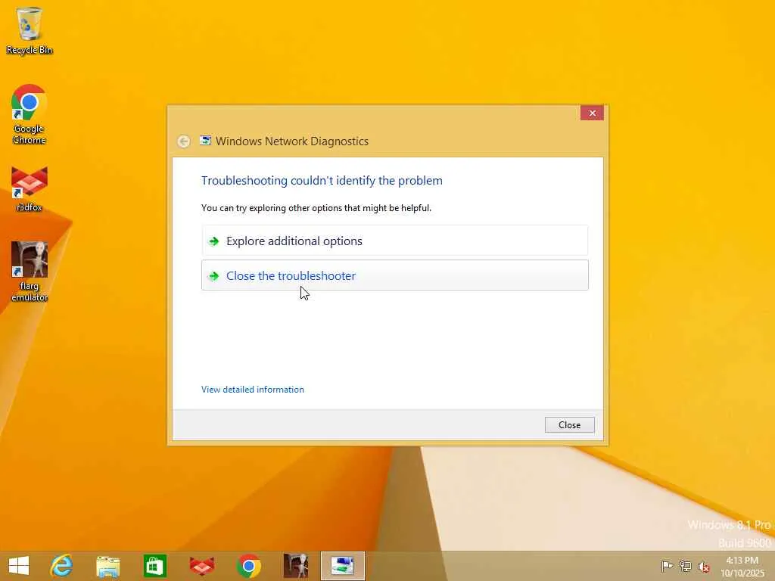Click the red X of Network Diagnostics window
775x581 pixels.
pos(592,113)
